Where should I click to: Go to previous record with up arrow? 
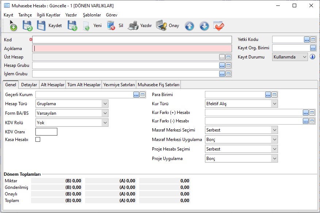189,26
